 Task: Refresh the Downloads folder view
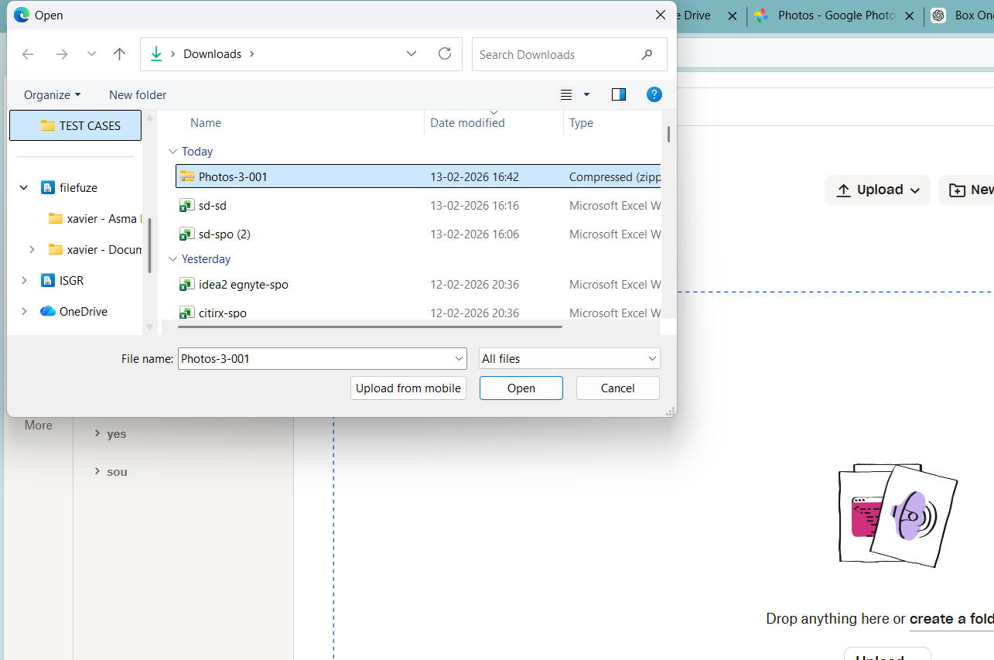click(444, 53)
